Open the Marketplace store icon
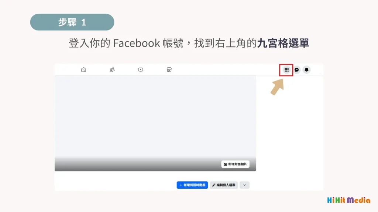The height and width of the screenshot is (212, 378). pos(169,70)
